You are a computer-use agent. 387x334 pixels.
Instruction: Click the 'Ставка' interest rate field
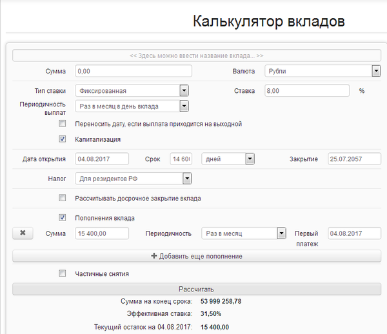306,91
